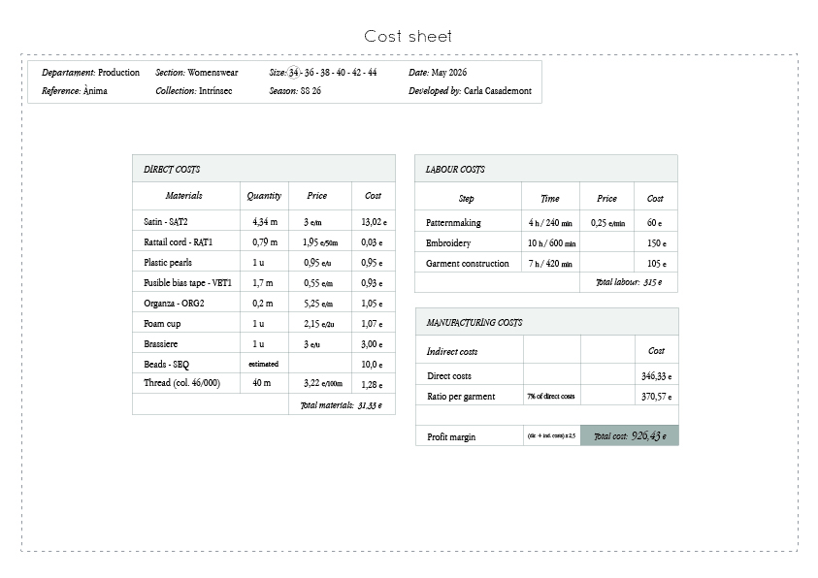Click the 'Cost sheet' title
The image size is (818, 578).
(x=408, y=36)
